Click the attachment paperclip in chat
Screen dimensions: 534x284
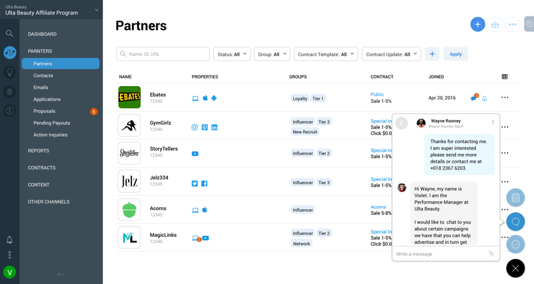(491, 254)
